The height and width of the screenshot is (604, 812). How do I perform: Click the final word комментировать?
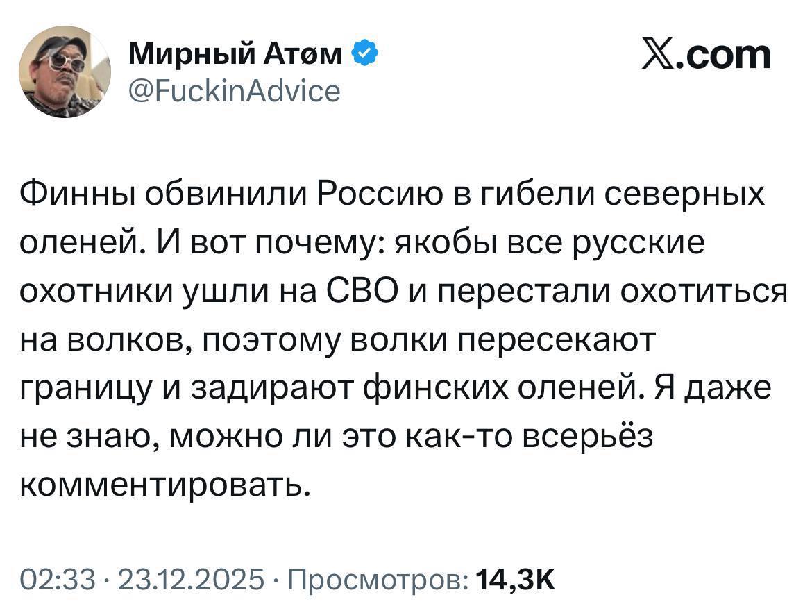coord(162,485)
